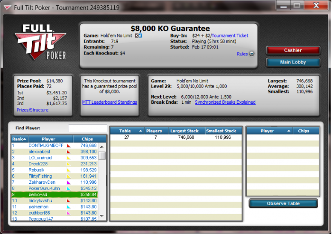Screen dimensions: 332x234
Task: Close the tournament lobby window
Action: [x=316, y=6]
